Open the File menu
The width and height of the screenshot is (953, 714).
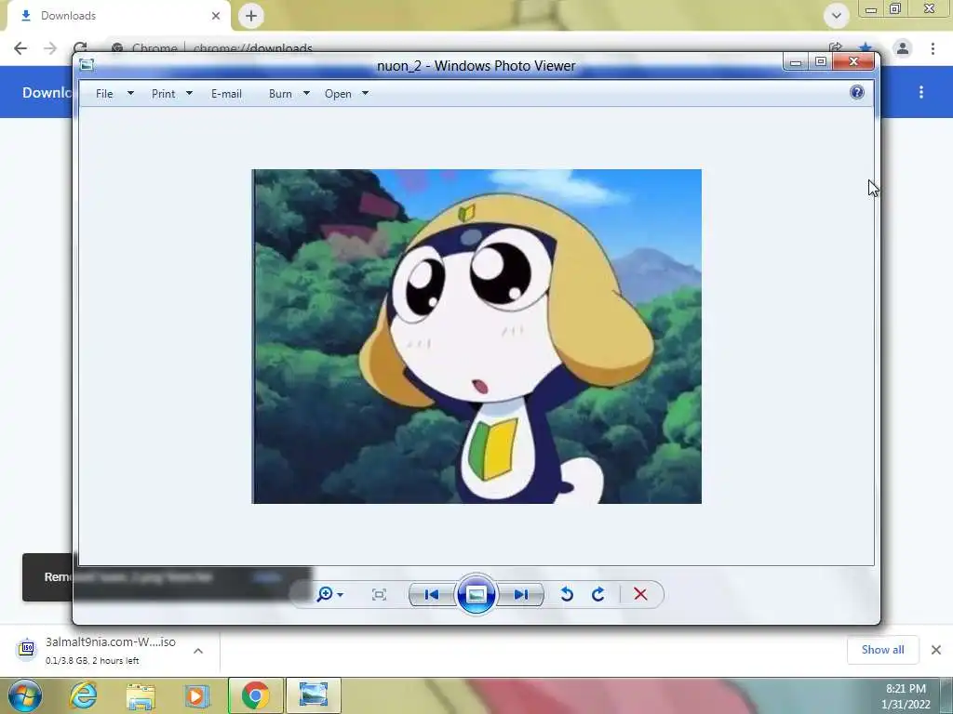click(104, 94)
